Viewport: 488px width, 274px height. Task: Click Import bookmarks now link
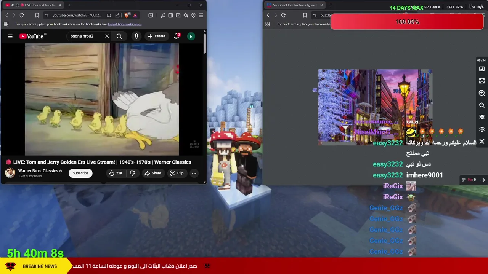point(125,24)
